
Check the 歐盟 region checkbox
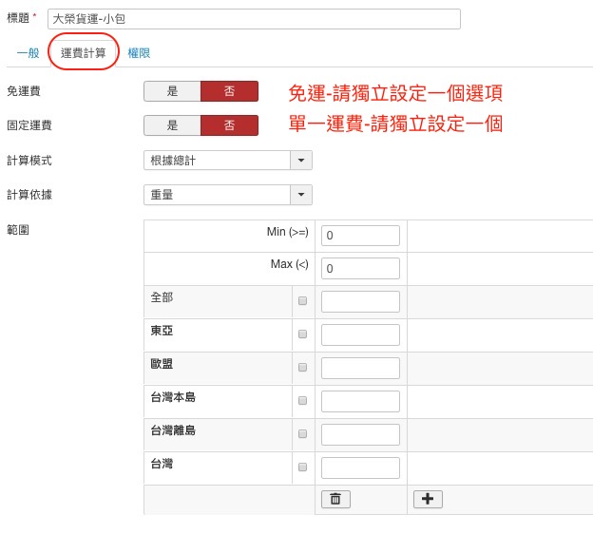302,368
